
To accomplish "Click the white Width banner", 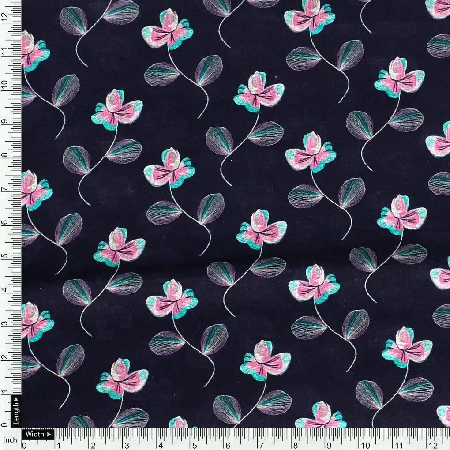I will coord(38,435).
